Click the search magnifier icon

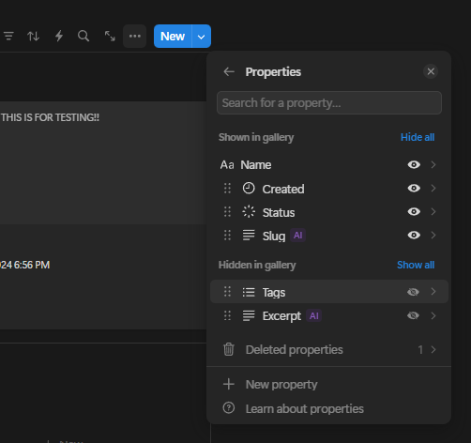tap(84, 37)
